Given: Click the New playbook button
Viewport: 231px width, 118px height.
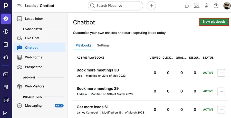Looking at the screenshot, I should coord(214,22).
